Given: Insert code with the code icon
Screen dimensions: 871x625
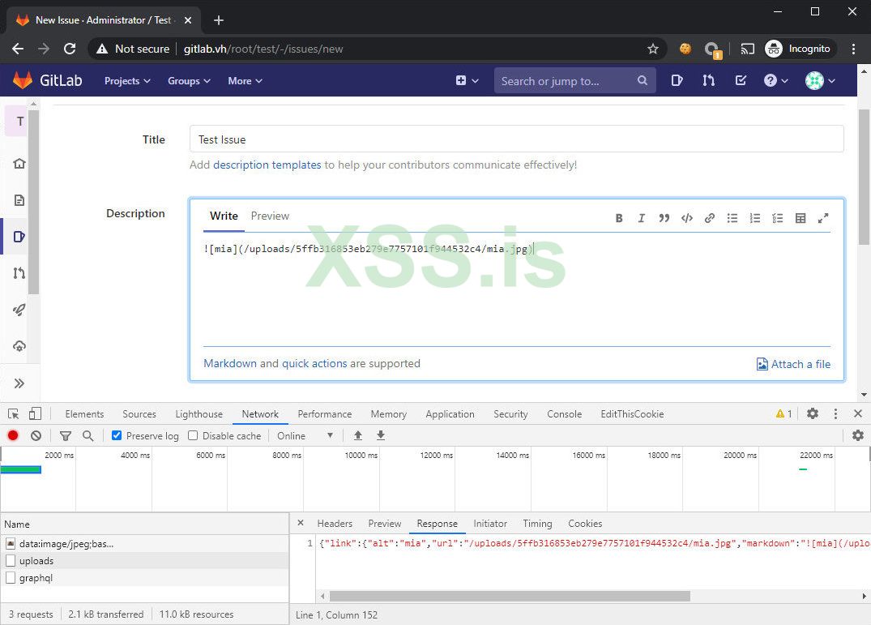Looking at the screenshot, I should coord(686,218).
